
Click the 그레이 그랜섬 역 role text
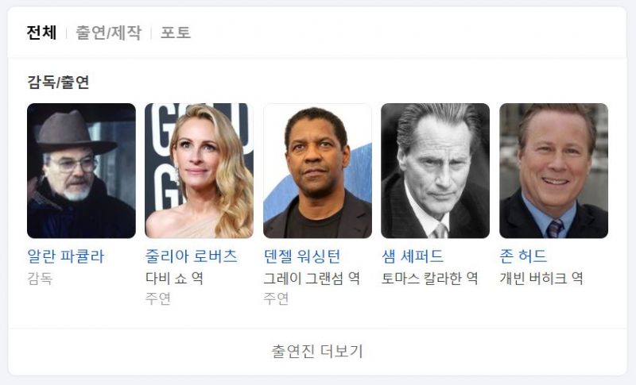point(312,278)
